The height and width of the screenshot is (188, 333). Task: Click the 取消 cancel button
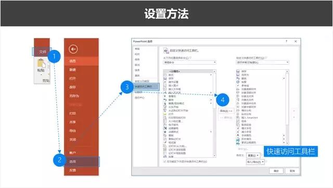[x=292, y=171]
